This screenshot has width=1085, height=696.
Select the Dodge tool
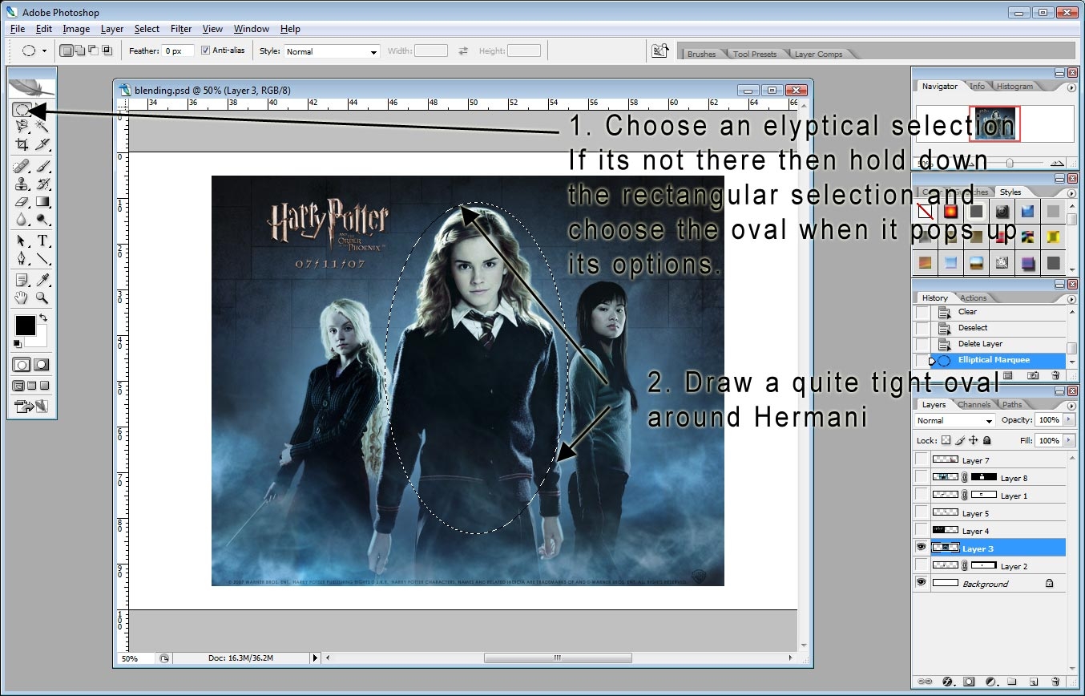42,218
